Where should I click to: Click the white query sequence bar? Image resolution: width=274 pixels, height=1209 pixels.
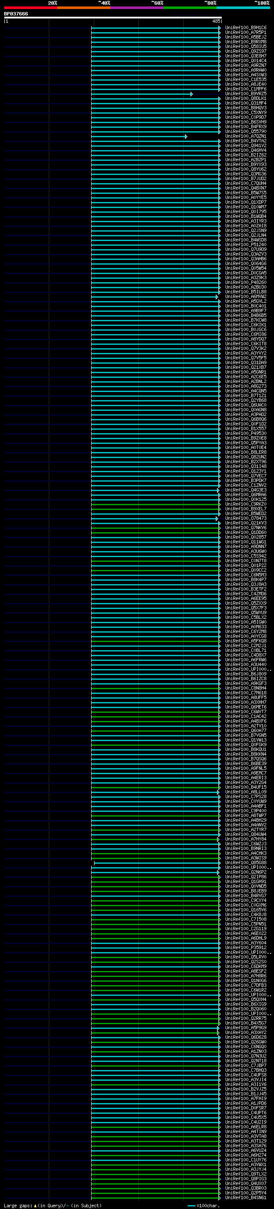click(113, 18)
